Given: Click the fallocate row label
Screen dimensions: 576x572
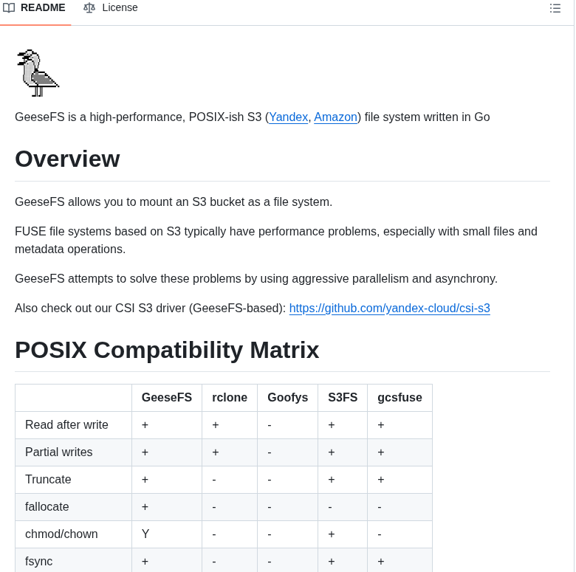Looking at the screenshot, I should point(47,507).
